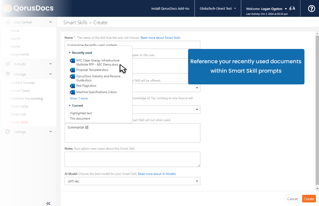The height and width of the screenshot is (206, 319).
Task: Click the Cancel button
Action: click(x=292, y=199)
